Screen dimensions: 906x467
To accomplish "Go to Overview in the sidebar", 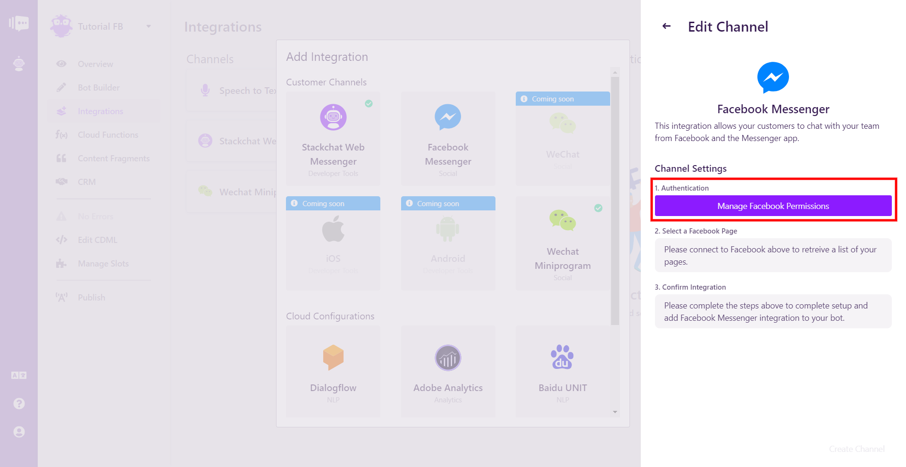I will (104, 64).
